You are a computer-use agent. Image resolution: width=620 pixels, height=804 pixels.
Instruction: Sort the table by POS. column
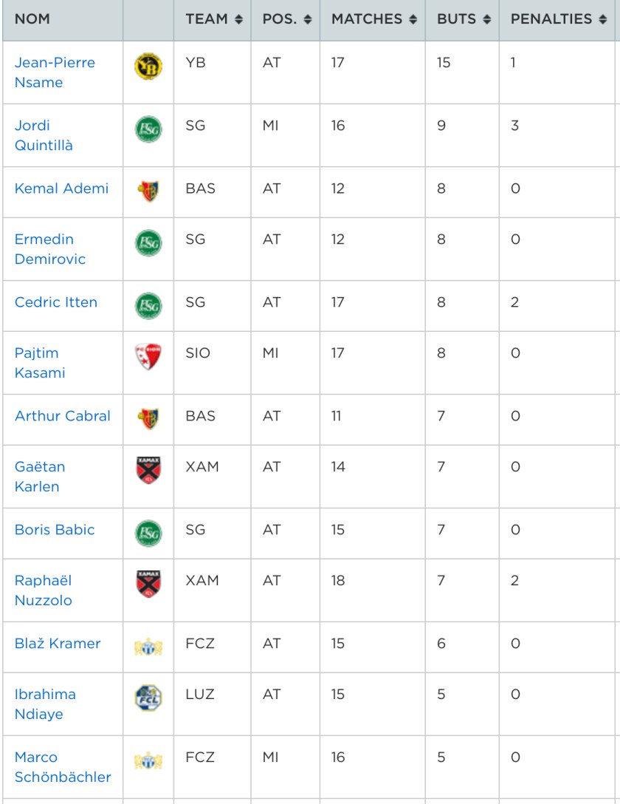[286, 20]
